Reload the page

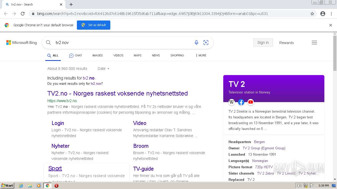coord(23,14)
